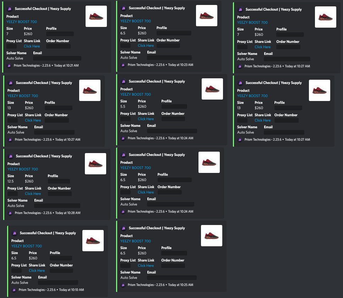The width and height of the screenshot is (343, 298).
Task: Follow Click Here link on size 6.5 10:24 AM checkout
Action: click(146, 192)
